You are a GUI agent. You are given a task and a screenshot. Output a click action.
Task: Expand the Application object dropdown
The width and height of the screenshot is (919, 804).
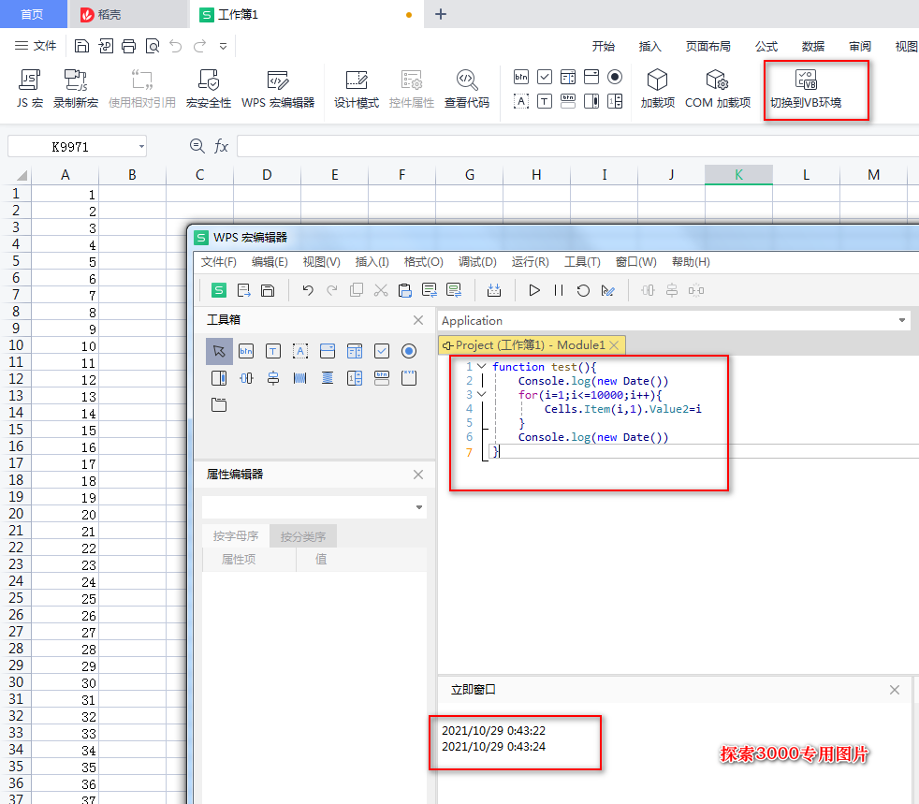click(902, 320)
